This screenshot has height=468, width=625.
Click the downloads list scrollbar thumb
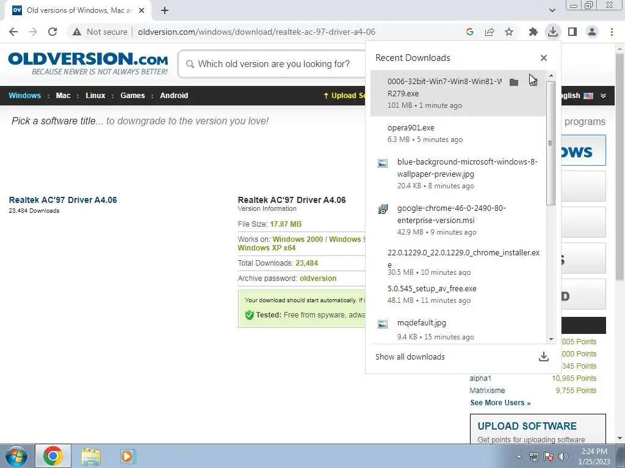click(x=551, y=143)
